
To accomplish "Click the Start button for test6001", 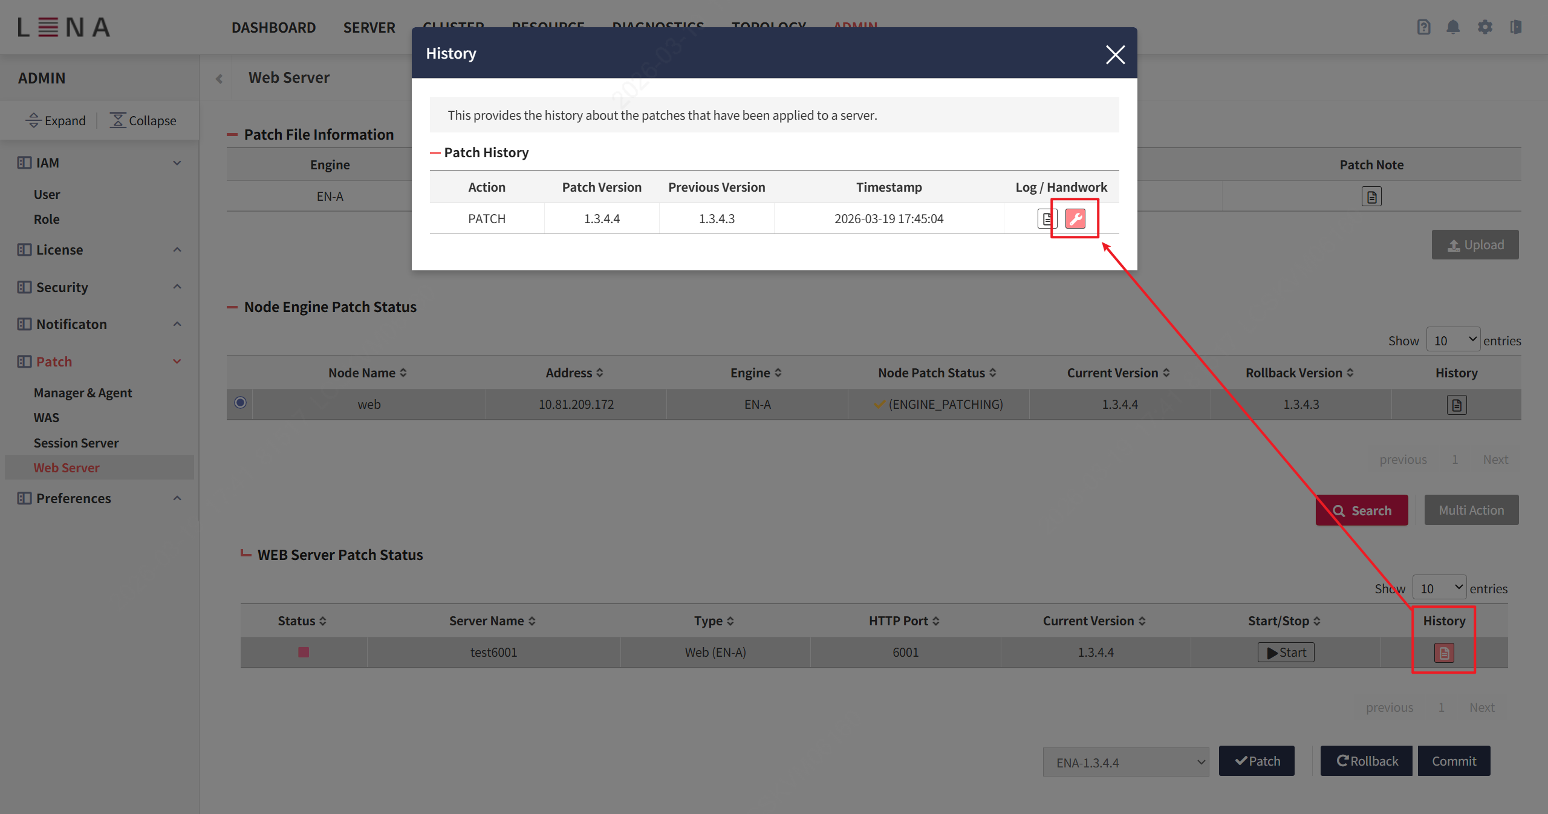I will pos(1286,653).
